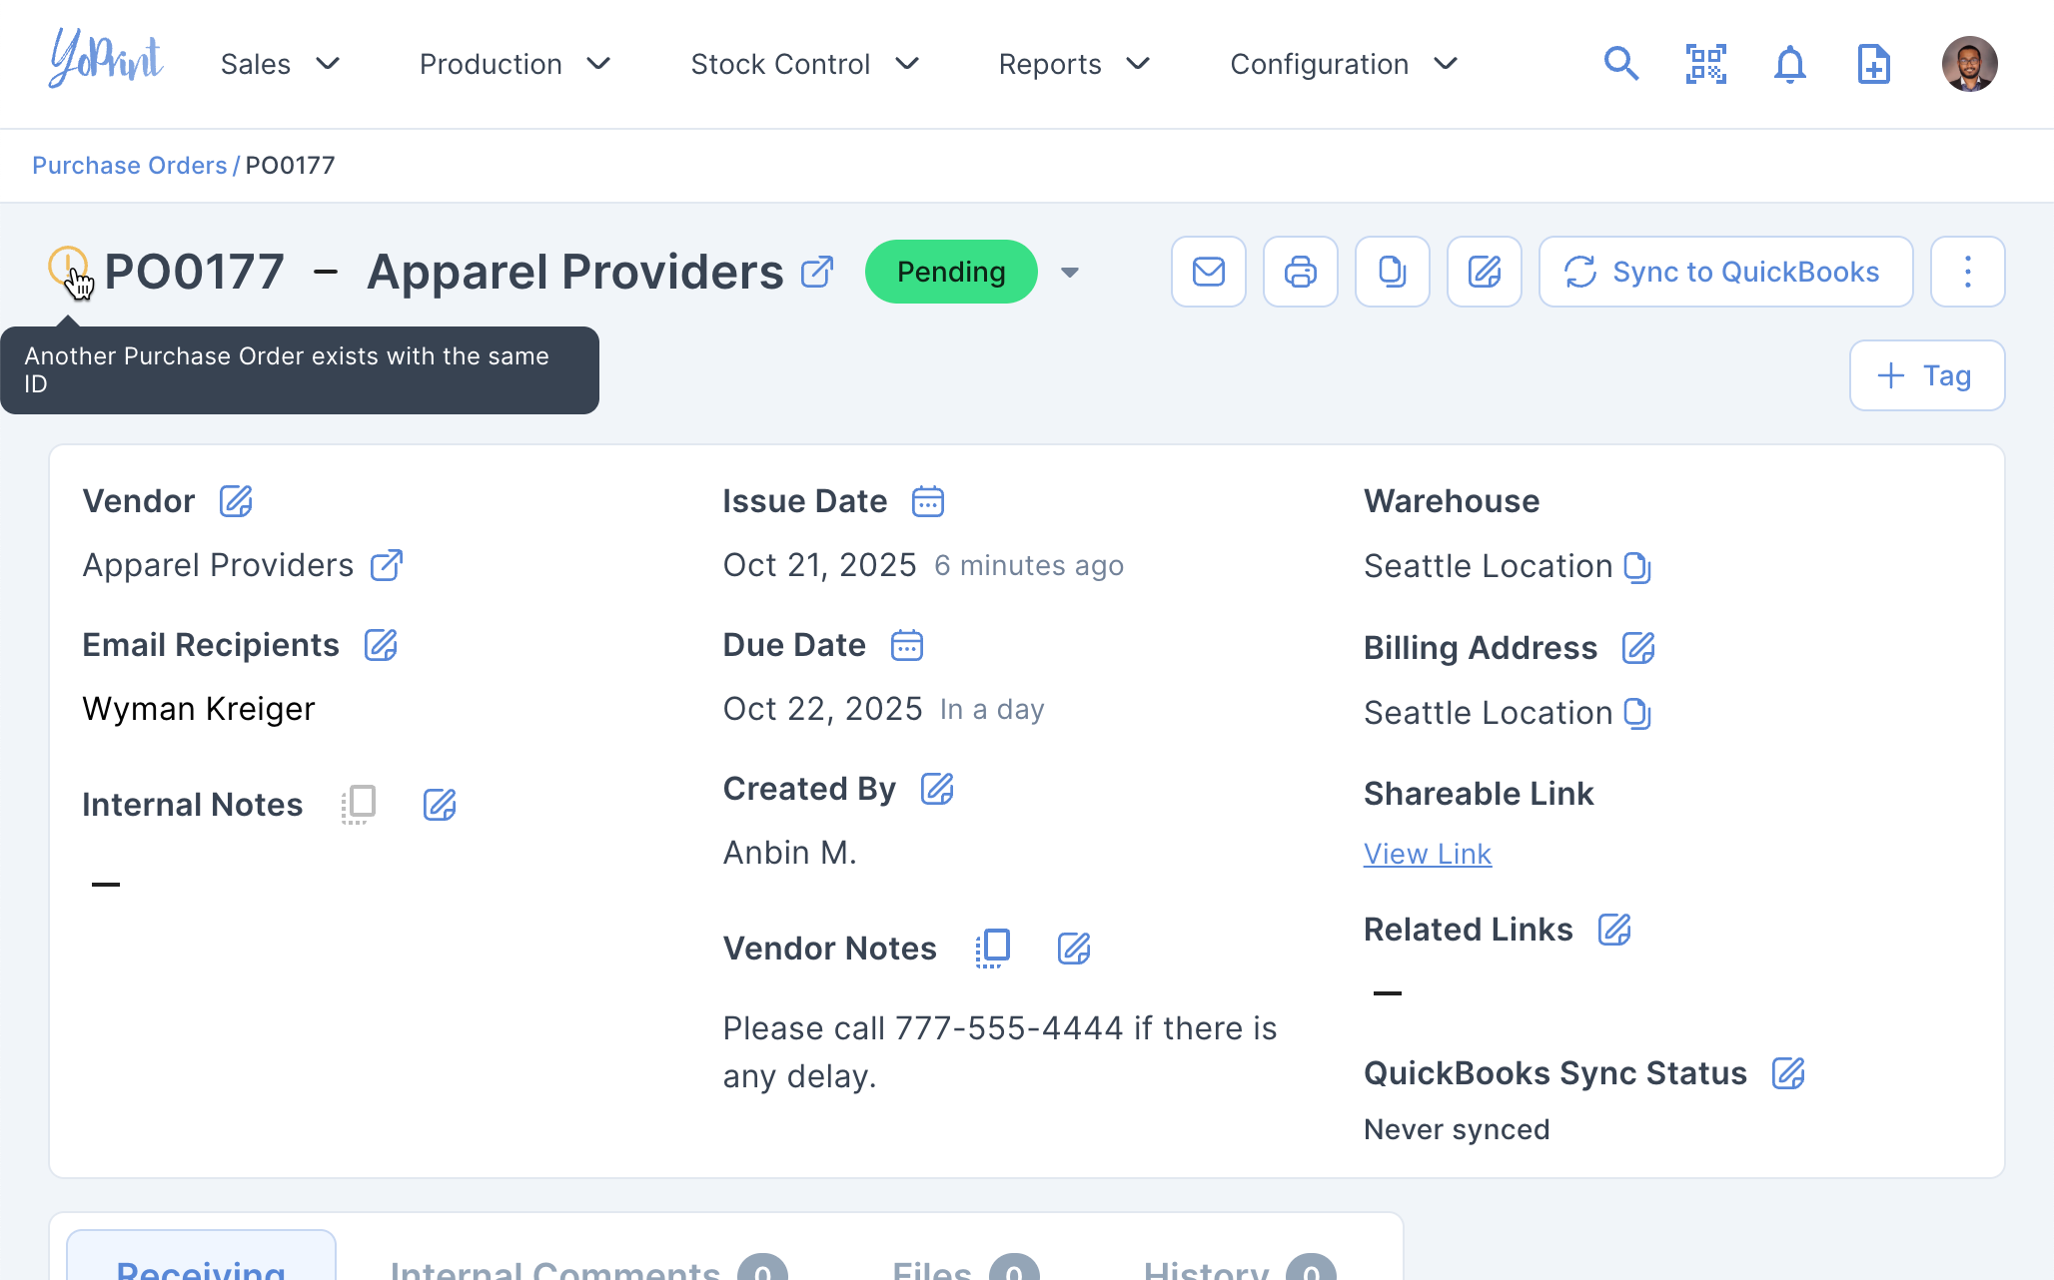Click the email purchase order envelope icon
Image resolution: width=2054 pixels, height=1280 pixels.
(1208, 272)
